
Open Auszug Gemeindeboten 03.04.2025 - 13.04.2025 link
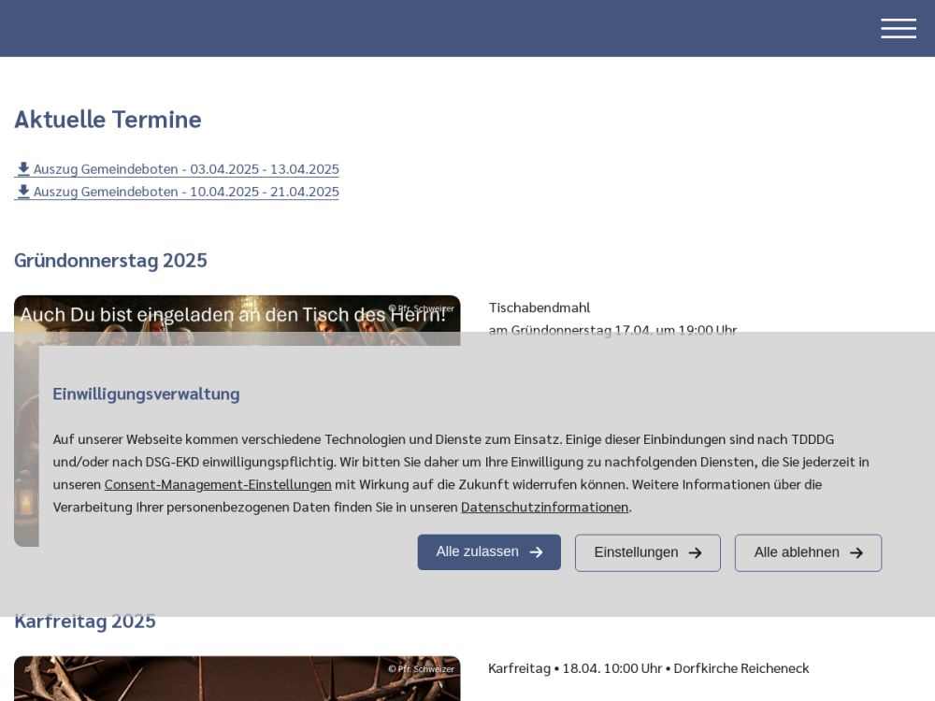pyautogui.click(x=186, y=169)
